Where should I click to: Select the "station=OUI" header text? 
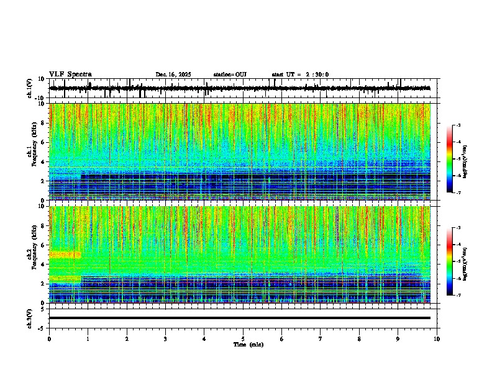(230, 75)
